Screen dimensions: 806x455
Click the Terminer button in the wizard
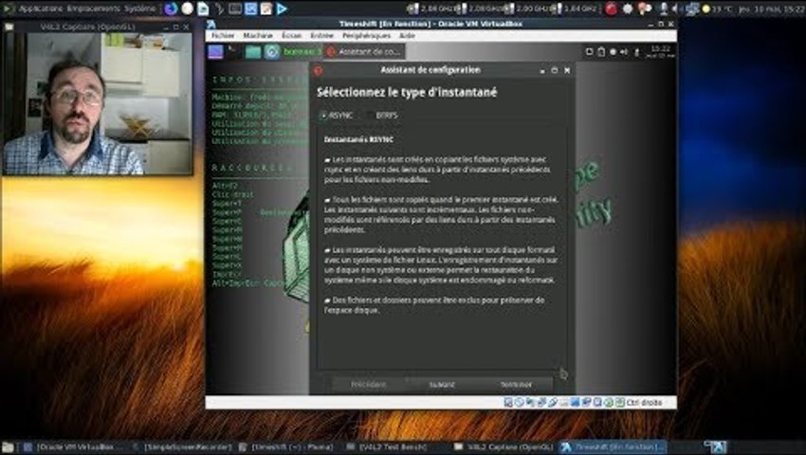tap(516, 384)
